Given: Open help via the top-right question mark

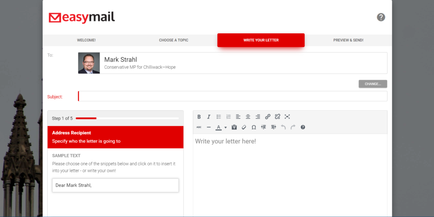Looking at the screenshot, I should [381, 17].
